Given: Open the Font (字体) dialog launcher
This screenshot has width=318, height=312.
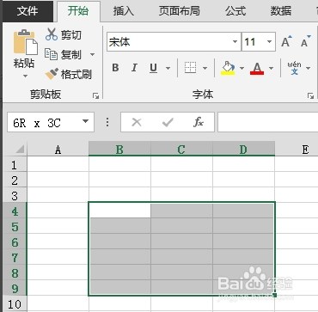Looking at the screenshot, I should (x=310, y=96).
